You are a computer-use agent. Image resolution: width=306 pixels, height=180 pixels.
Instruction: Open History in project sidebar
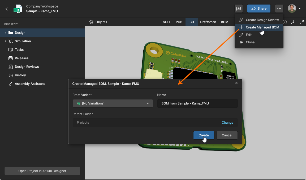[42, 75]
